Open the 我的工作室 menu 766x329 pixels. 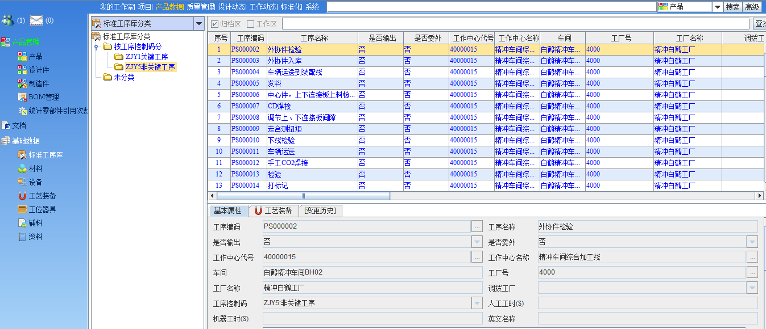point(117,7)
